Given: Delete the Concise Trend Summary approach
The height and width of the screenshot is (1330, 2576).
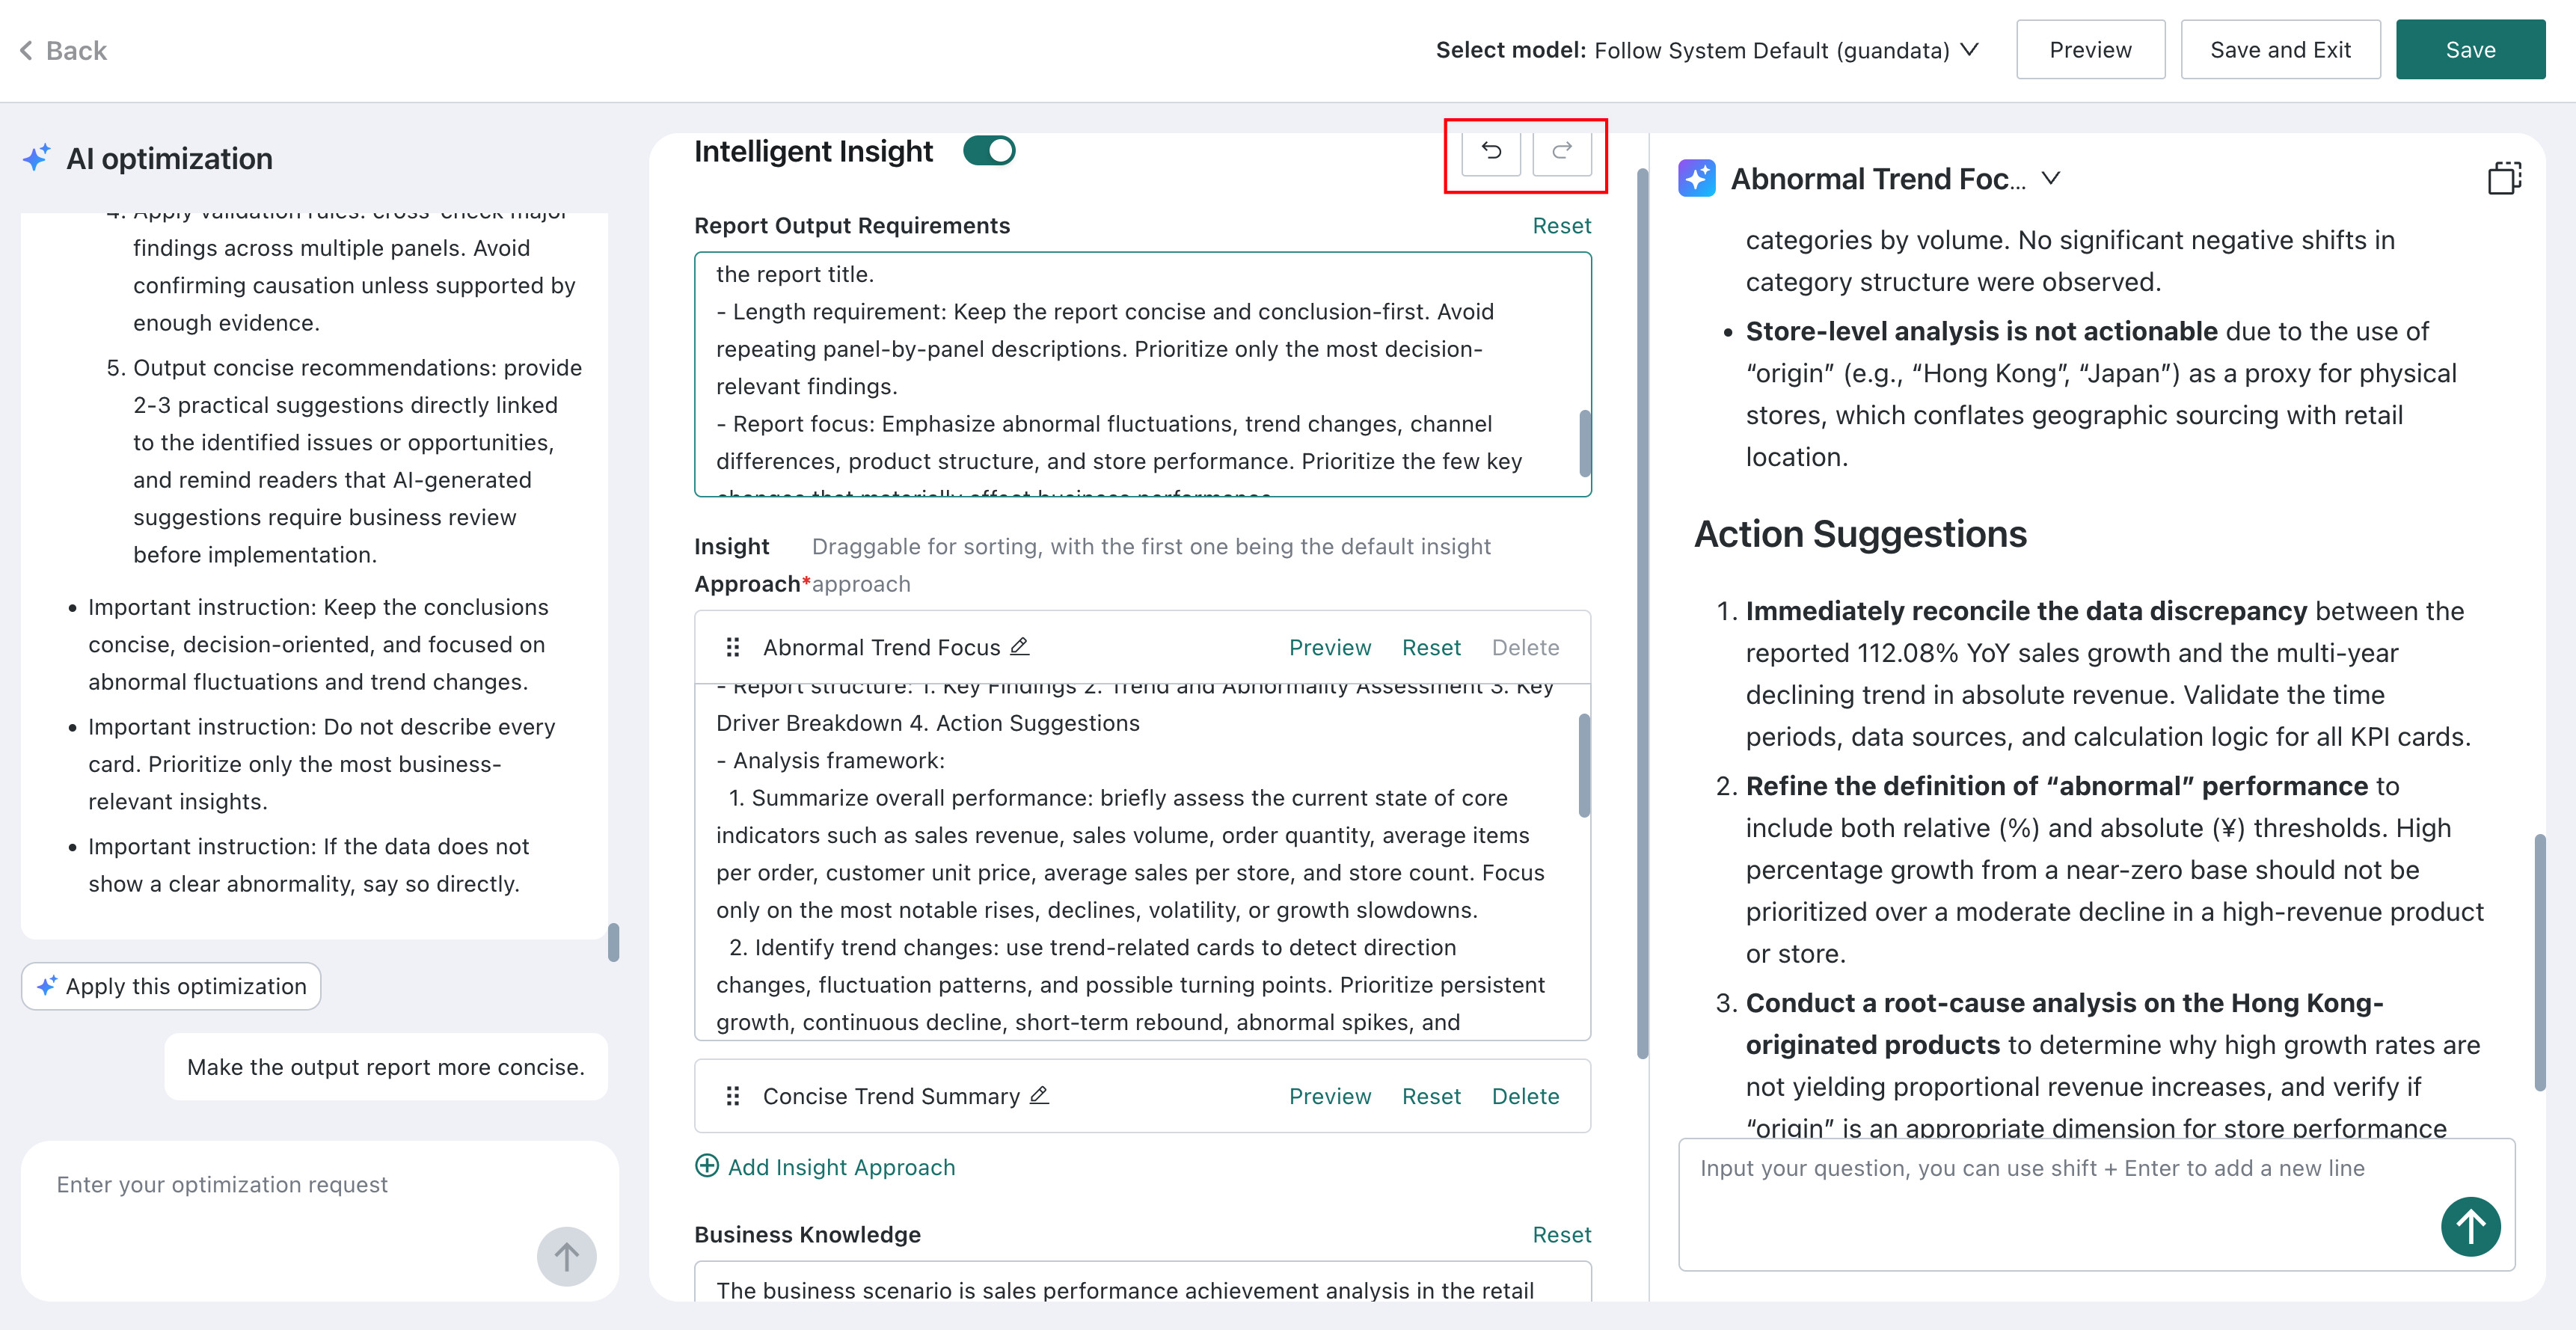Looking at the screenshot, I should pyautogui.click(x=1525, y=1096).
